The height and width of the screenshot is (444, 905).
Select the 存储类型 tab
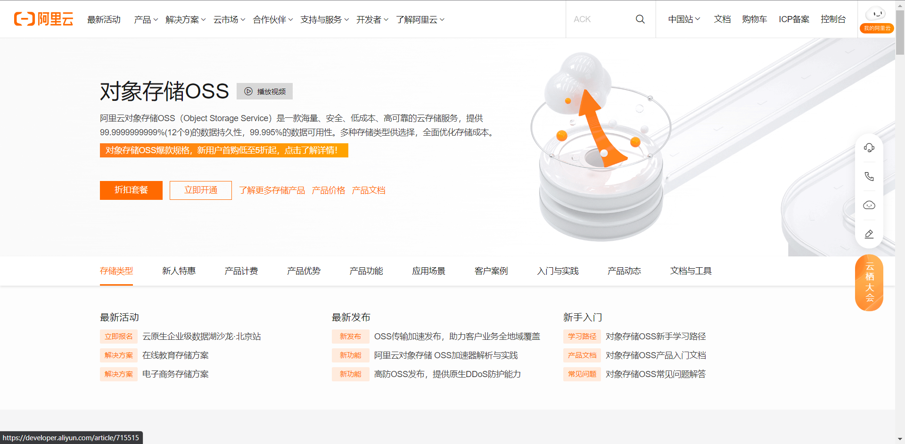click(116, 271)
